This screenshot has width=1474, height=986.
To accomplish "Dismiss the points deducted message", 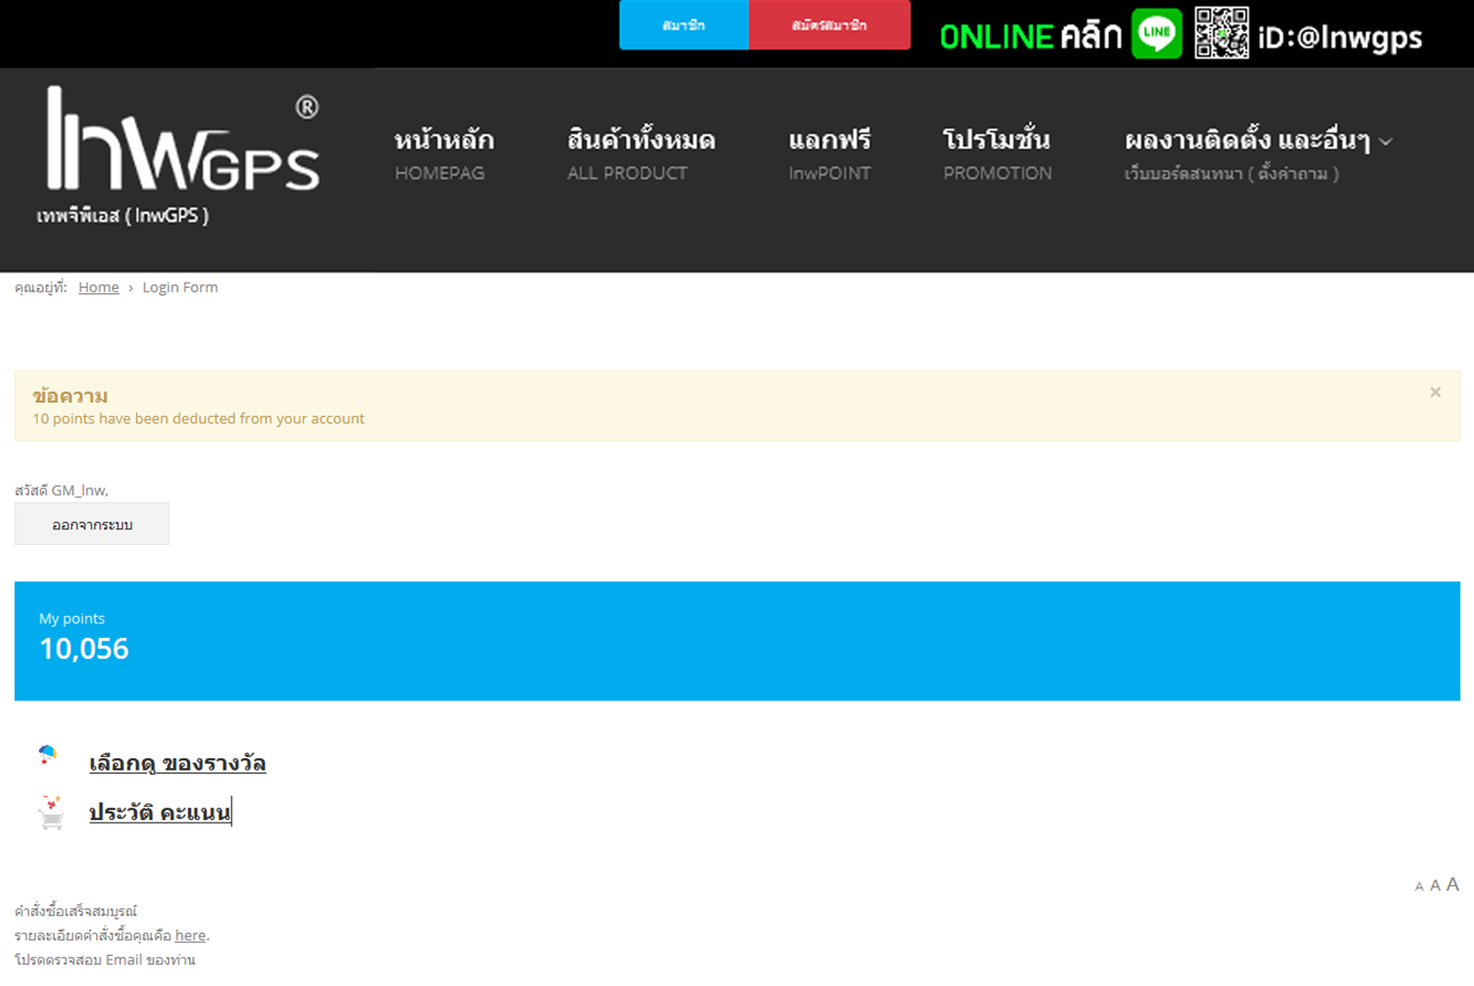I will (x=1435, y=392).
